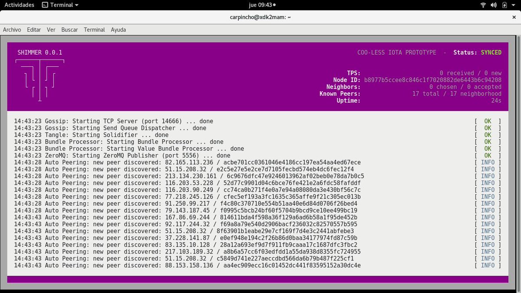Click peer entry 213.134.230.161
Screen dimensions: 521x293
click(189, 176)
